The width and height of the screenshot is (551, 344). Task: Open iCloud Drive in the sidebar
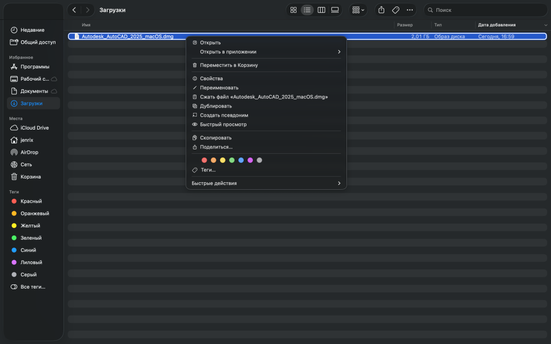(x=33, y=128)
